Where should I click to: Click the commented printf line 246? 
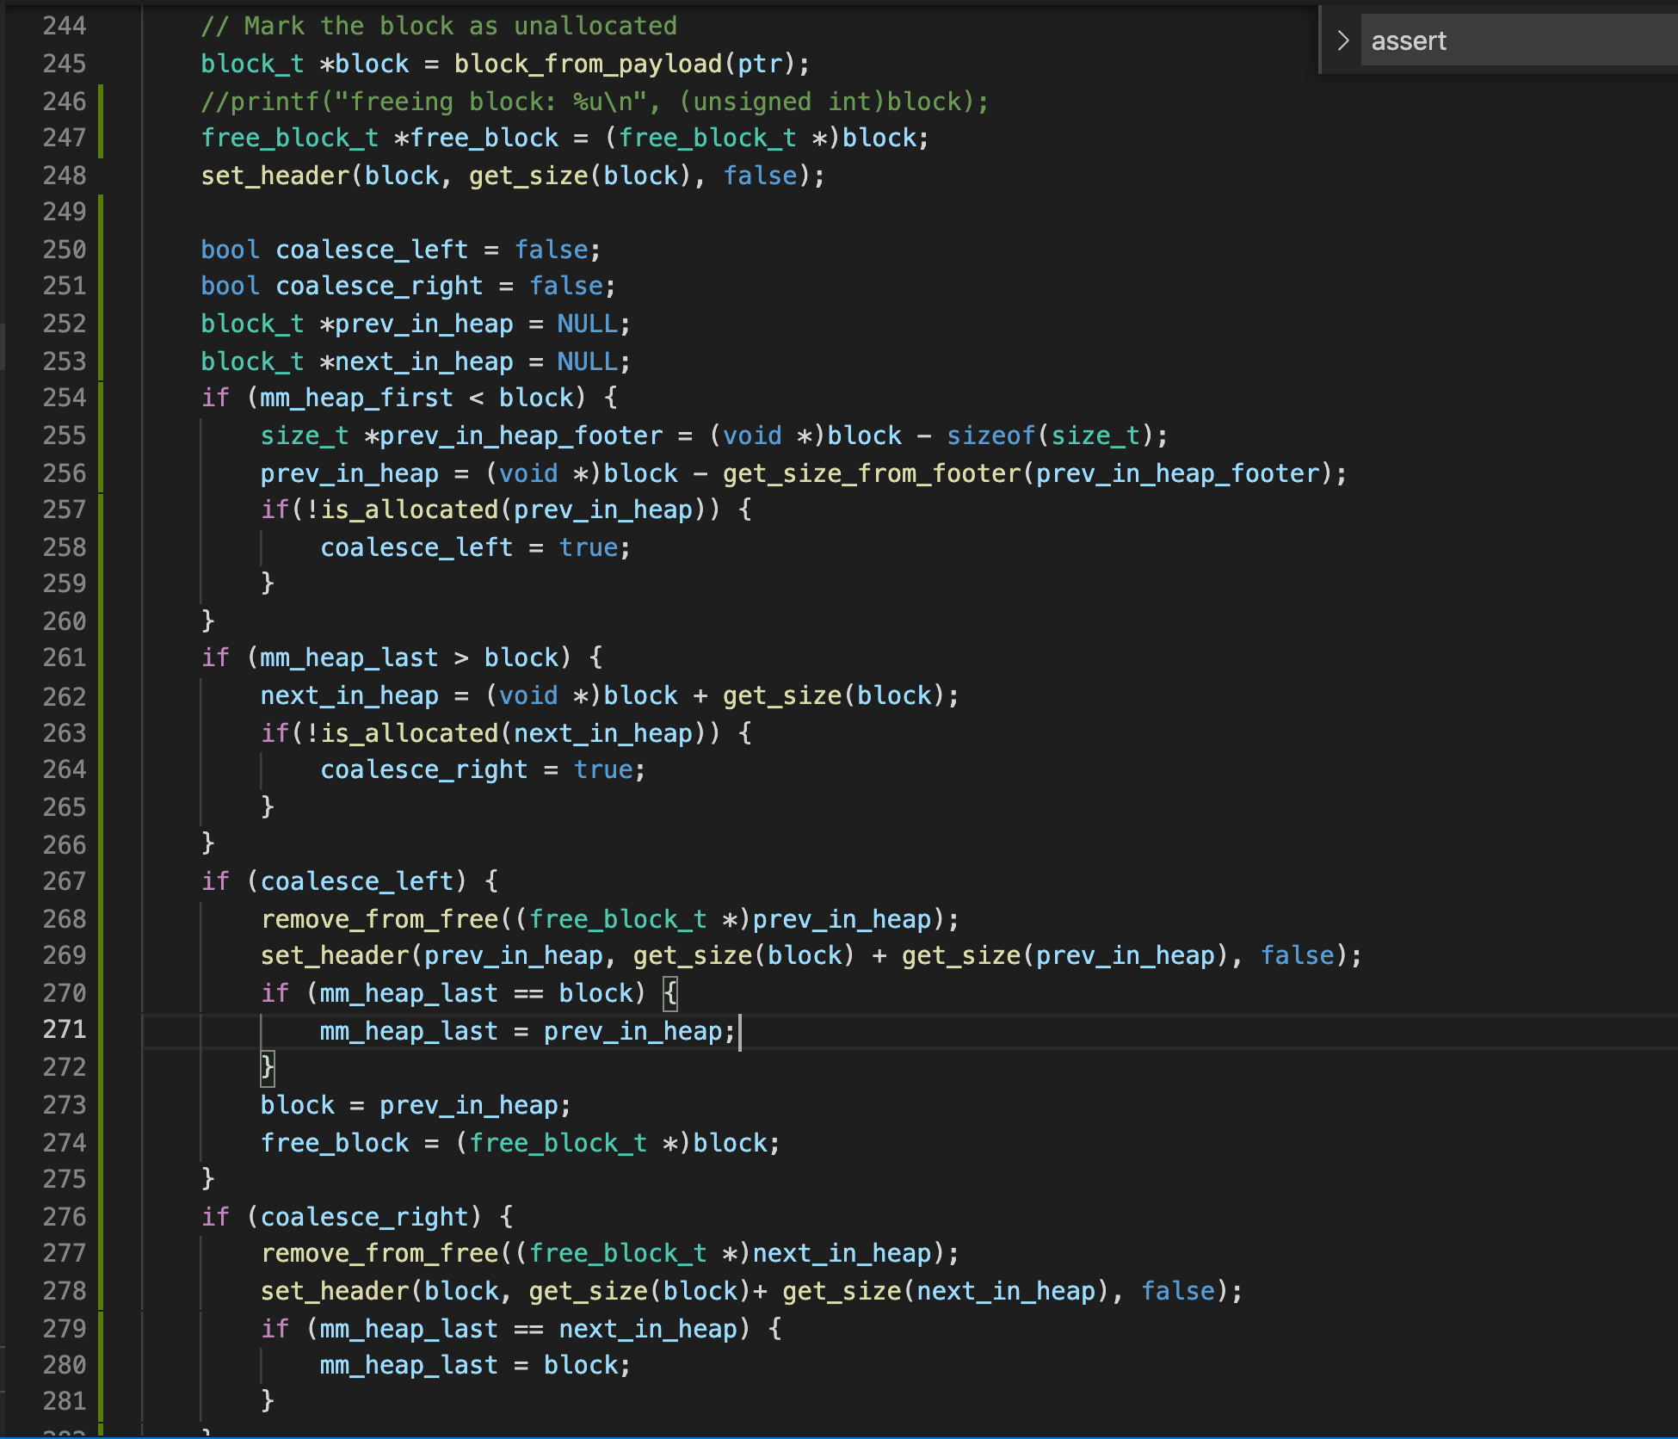point(594,102)
